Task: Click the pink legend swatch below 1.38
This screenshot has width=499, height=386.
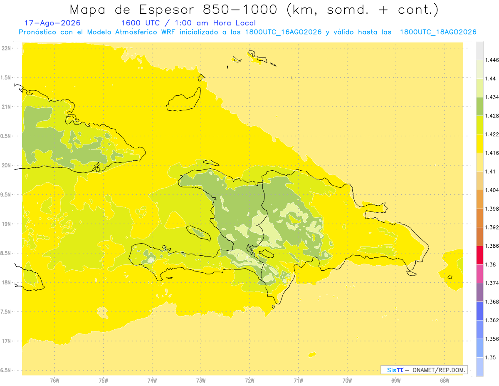Action: point(479,274)
